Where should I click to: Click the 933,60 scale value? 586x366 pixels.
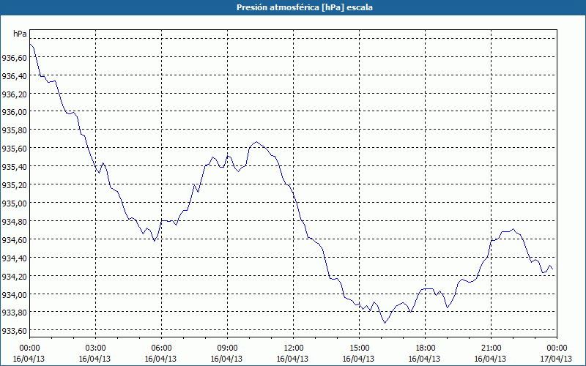tap(15, 331)
